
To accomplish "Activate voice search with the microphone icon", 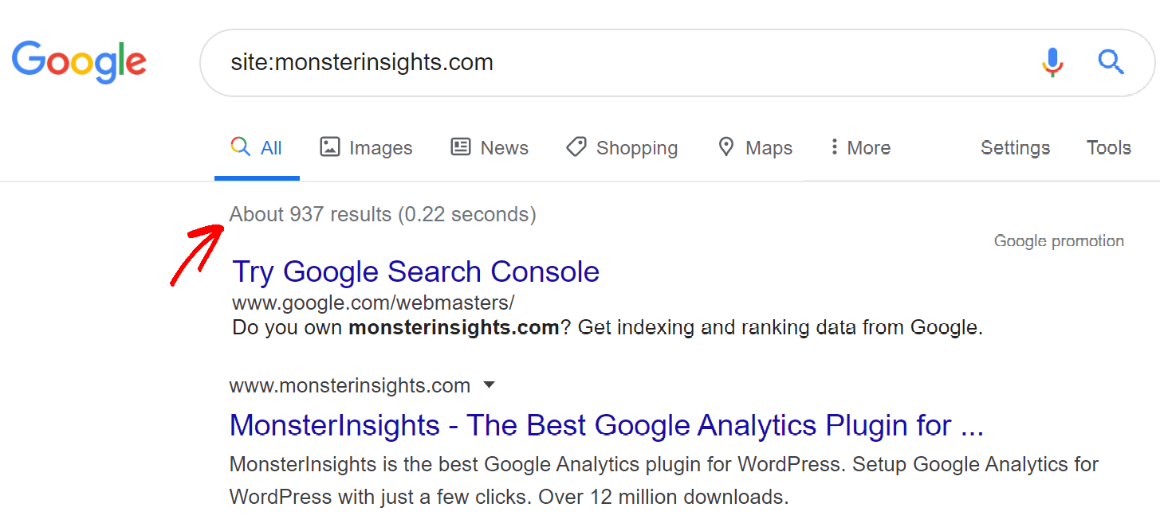I will [x=1052, y=61].
